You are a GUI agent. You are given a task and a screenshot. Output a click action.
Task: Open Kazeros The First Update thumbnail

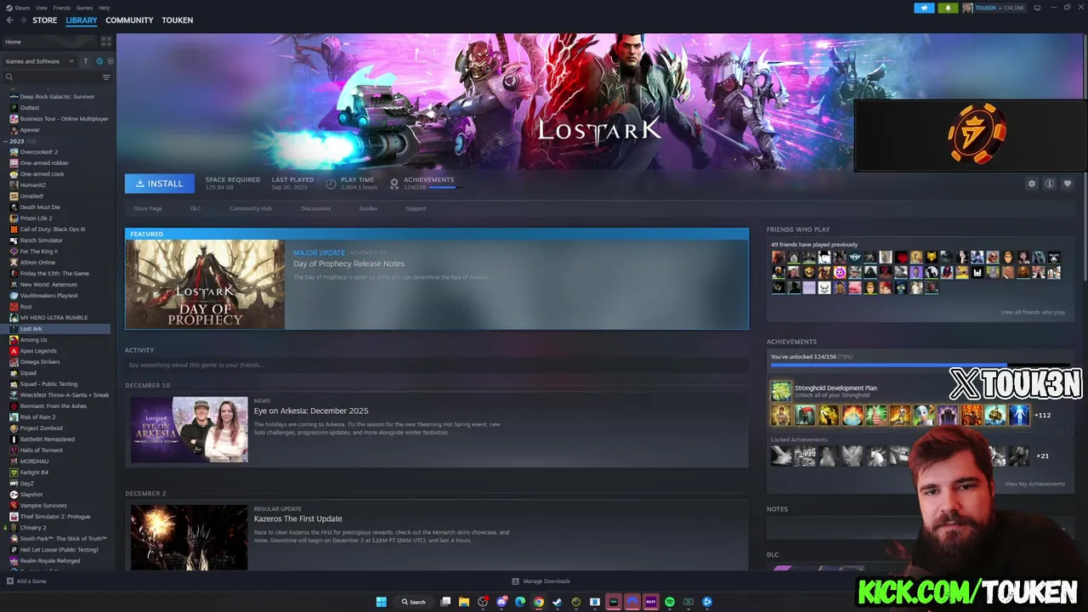point(189,538)
